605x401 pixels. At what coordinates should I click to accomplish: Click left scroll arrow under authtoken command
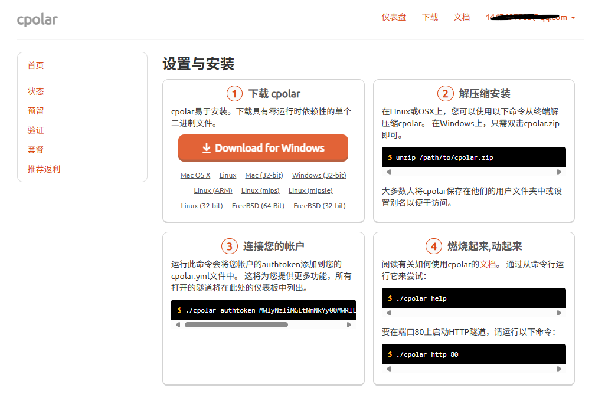(x=178, y=325)
